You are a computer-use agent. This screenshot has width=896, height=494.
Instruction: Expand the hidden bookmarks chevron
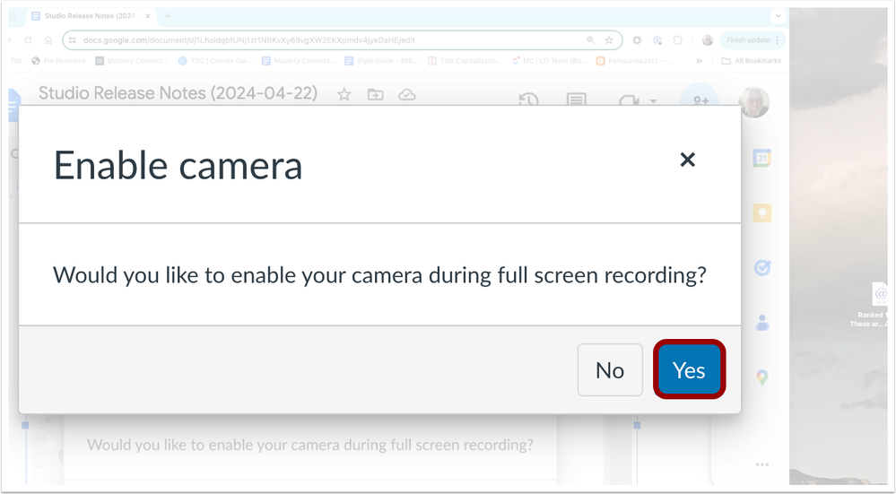coord(699,61)
